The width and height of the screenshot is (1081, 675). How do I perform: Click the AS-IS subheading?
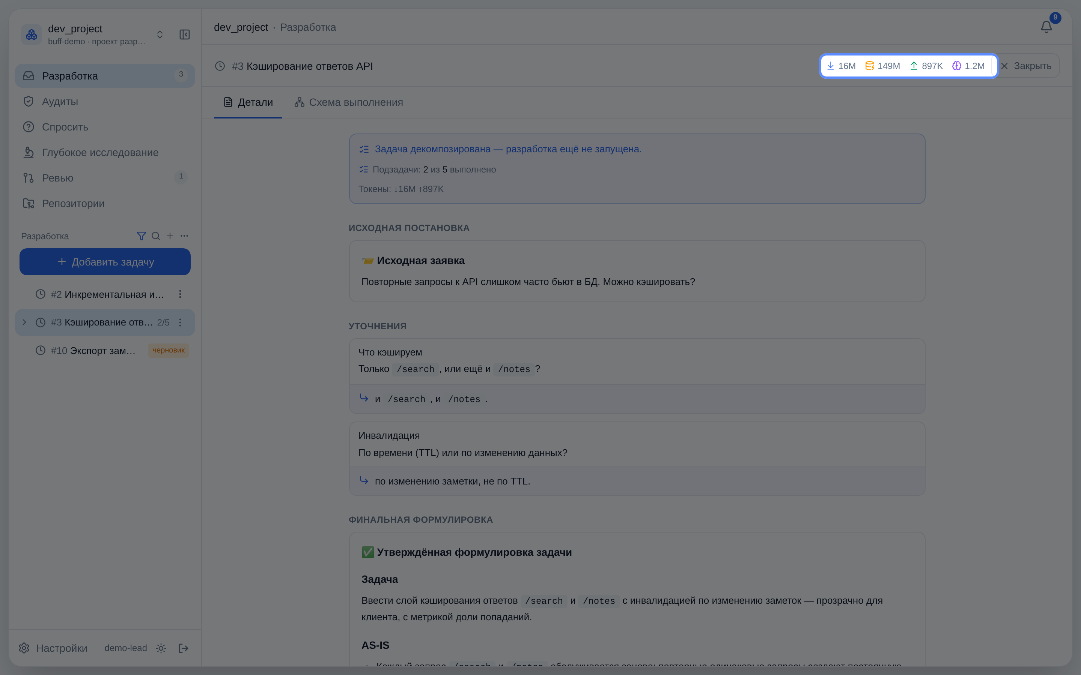click(375, 645)
